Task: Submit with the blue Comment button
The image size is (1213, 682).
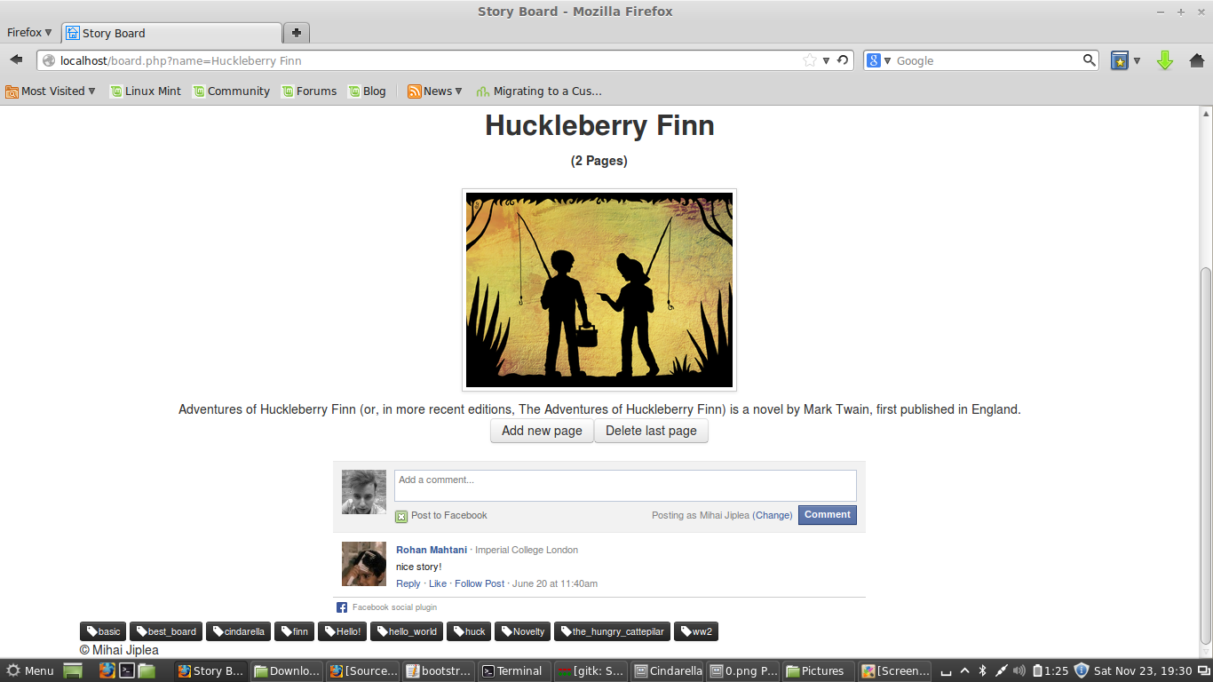Action: (x=828, y=514)
